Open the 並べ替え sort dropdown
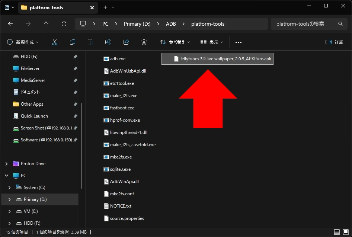The width and height of the screenshot is (352, 237). point(175,42)
